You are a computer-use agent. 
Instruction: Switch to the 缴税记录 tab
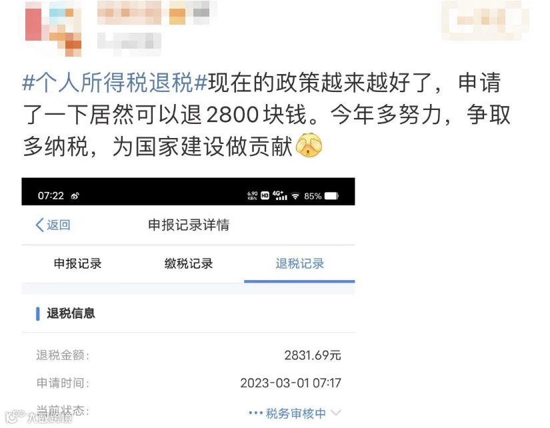[x=189, y=263]
